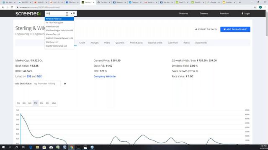
Task: Select Waterbase Ltd suggestion
Action: click(59, 27)
